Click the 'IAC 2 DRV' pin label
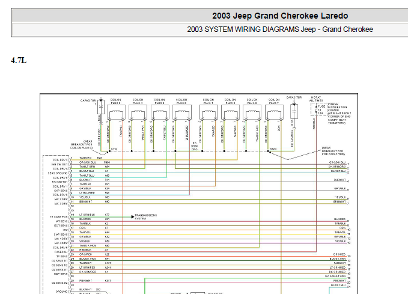408x294 pixels. (x=61, y=200)
